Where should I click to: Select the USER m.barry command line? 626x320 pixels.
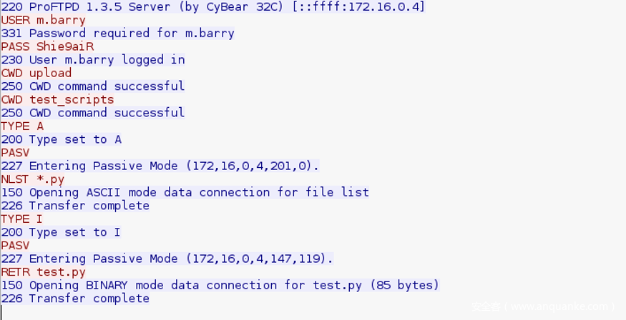point(44,20)
